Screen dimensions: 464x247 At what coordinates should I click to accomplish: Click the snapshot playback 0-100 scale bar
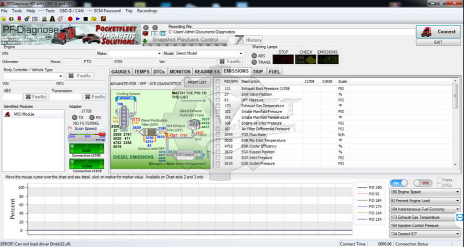point(184,45)
